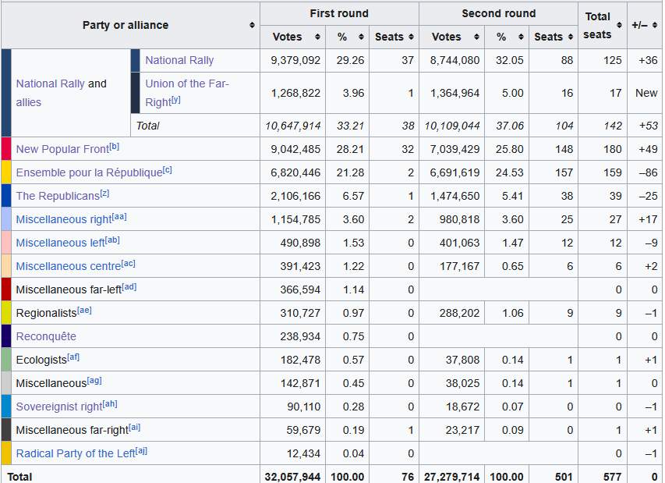The image size is (665, 483).
Task: Open Miscellaneous left link
Action: coord(60,243)
